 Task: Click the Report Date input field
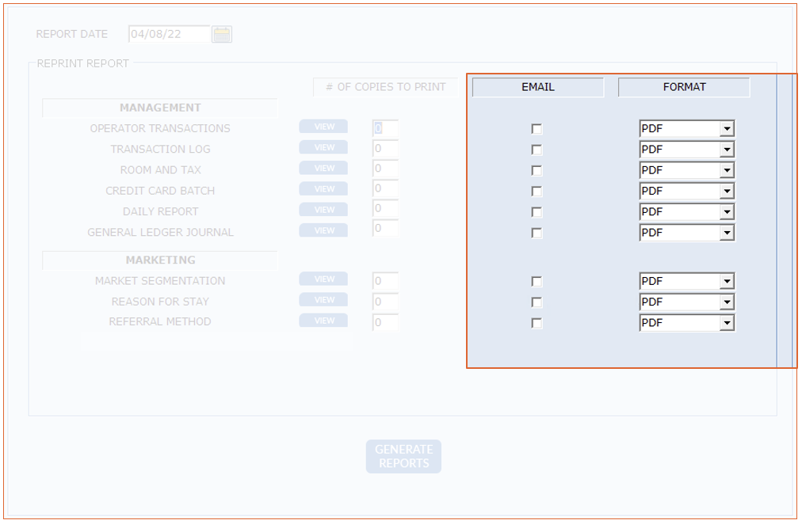pyautogui.click(x=169, y=34)
